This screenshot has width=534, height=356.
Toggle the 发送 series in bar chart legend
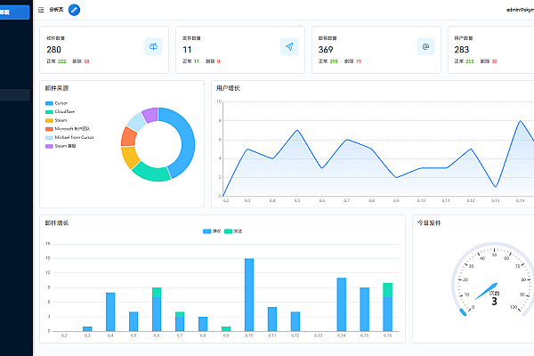coord(233,231)
